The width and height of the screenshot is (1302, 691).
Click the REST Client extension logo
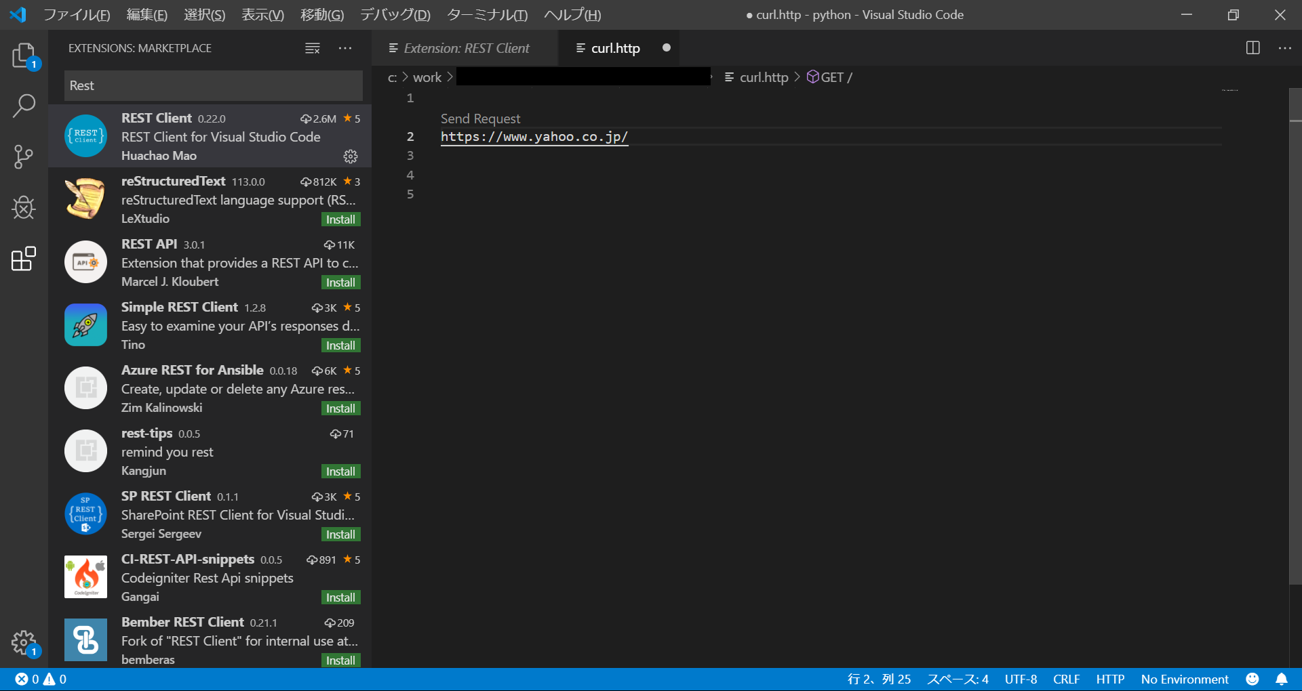pos(85,136)
